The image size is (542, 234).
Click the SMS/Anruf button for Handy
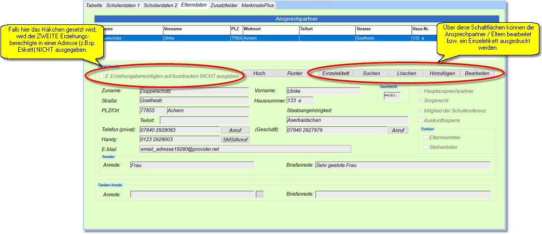235,139
